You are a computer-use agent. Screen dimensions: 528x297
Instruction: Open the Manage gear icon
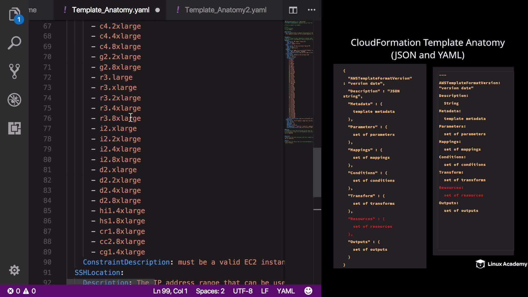14,270
